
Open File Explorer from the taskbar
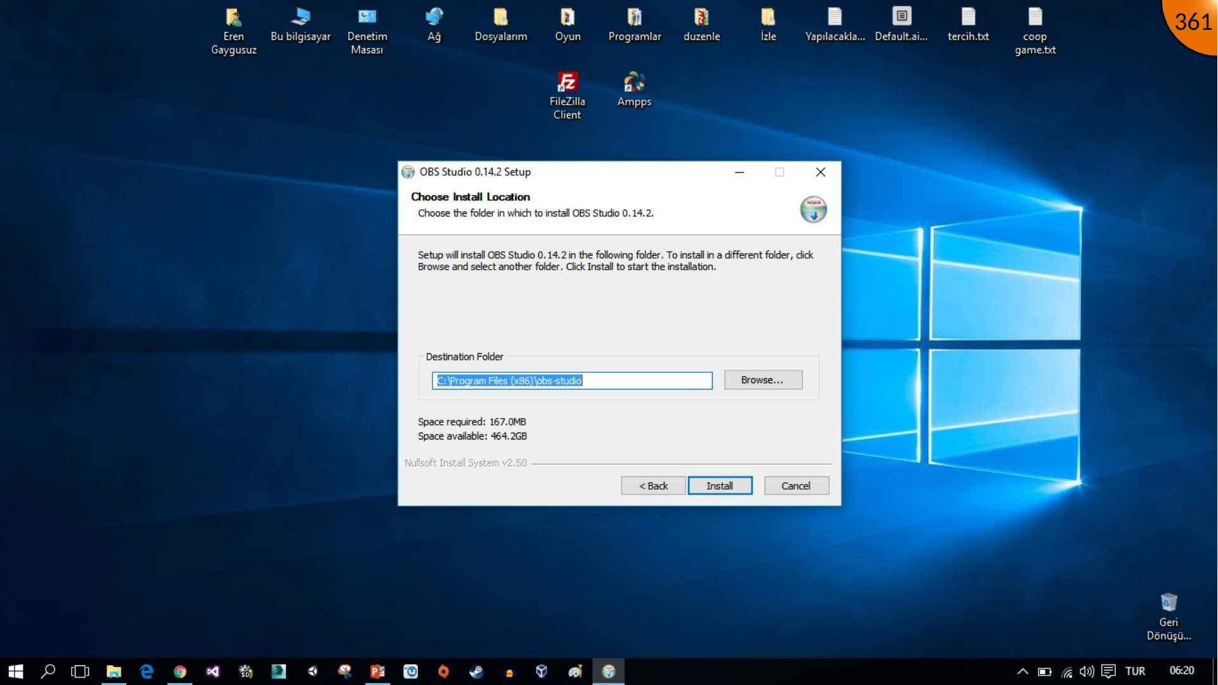tap(113, 671)
